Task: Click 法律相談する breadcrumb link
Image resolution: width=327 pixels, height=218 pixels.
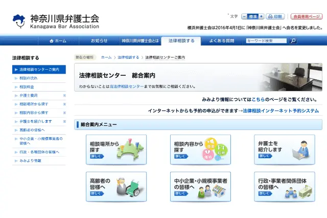Action: [x=128, y=57]
